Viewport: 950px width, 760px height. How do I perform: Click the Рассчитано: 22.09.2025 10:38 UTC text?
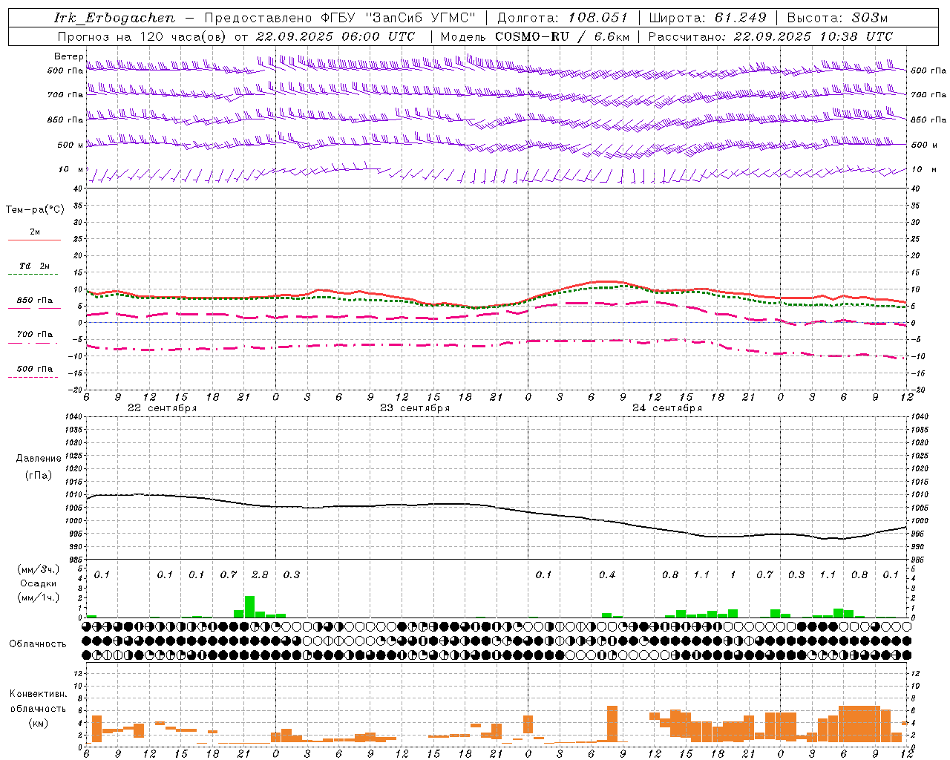[770, 36]
